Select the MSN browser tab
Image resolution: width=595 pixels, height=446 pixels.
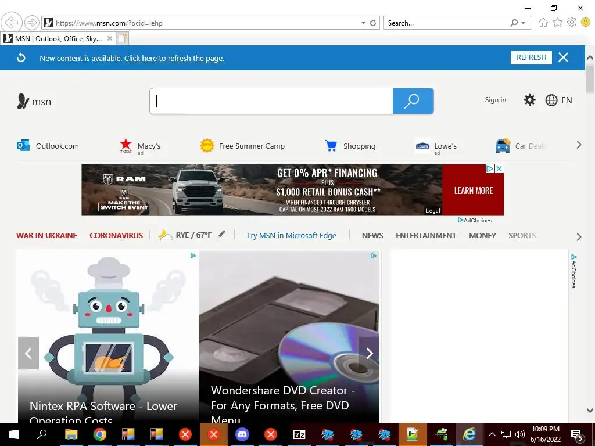pos(58,38)
